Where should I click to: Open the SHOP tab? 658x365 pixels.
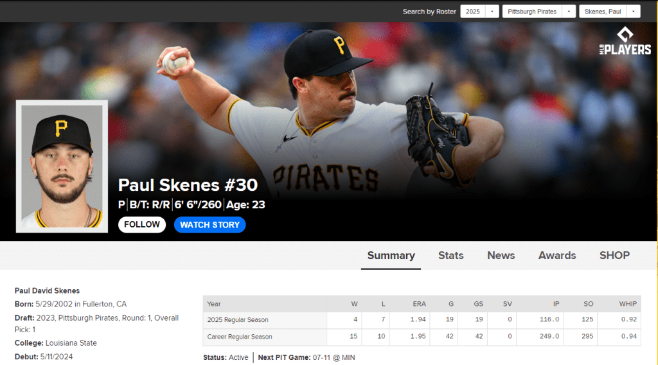pyautogui.click(x=614, y=255)
